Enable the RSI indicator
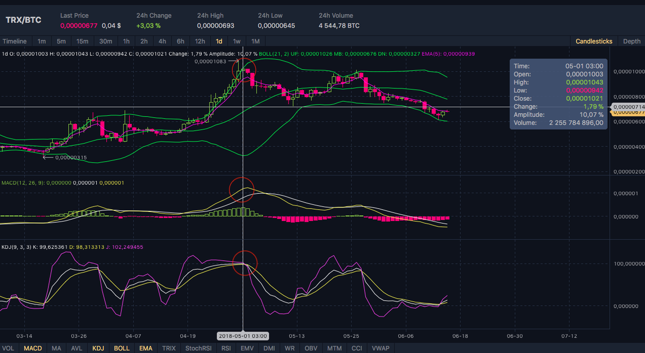Image resolution: width=645 pixels, height=353 pixels. [x=226, y=348]
